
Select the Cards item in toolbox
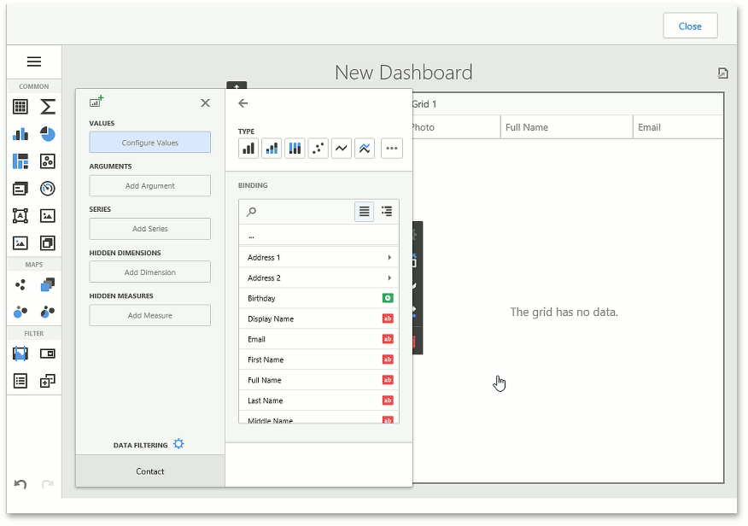point(20,189)
